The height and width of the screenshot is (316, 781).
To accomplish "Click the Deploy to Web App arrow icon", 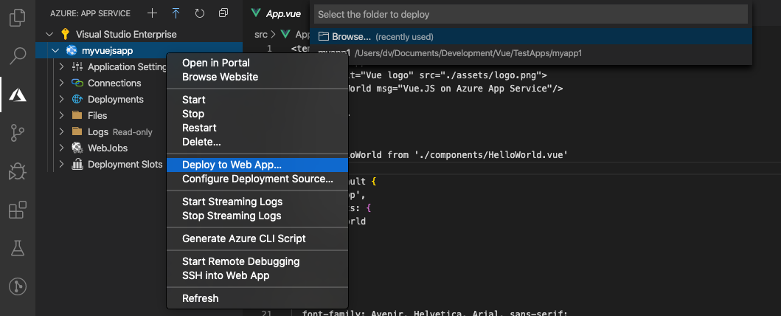I will [176, 13].
